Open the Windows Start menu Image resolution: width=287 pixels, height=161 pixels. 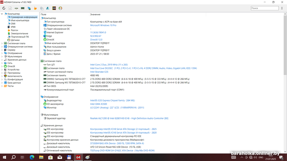pos(4,157)
